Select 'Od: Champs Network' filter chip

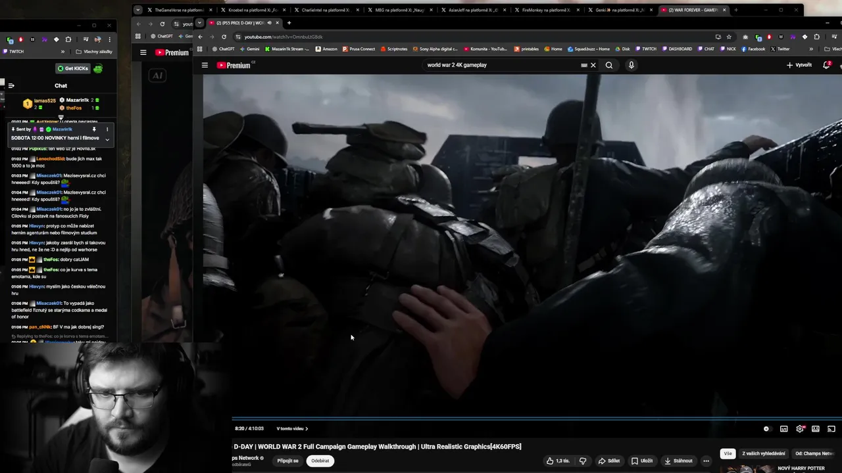(x=816, y=453)
